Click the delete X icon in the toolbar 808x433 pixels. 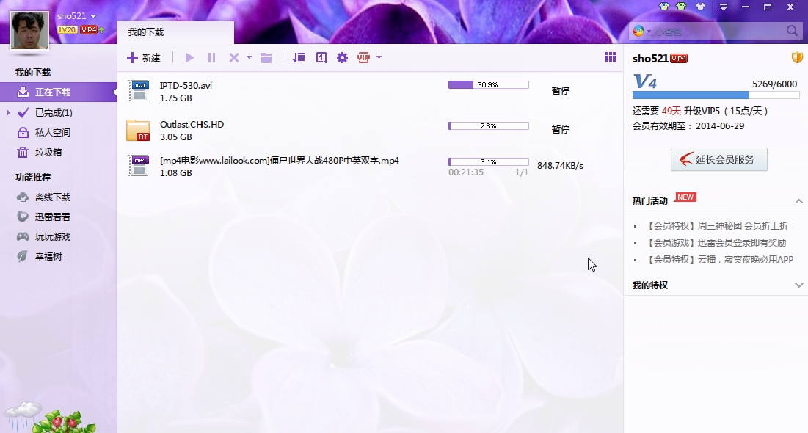tap(233, 58)
